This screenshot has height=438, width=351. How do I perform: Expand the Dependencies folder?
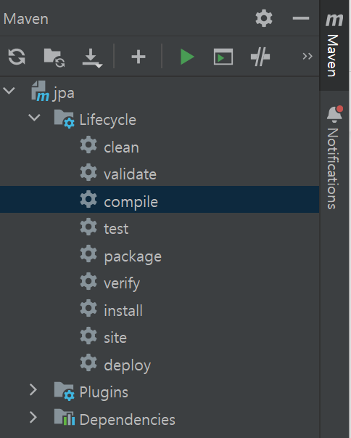tap(33, 417)
